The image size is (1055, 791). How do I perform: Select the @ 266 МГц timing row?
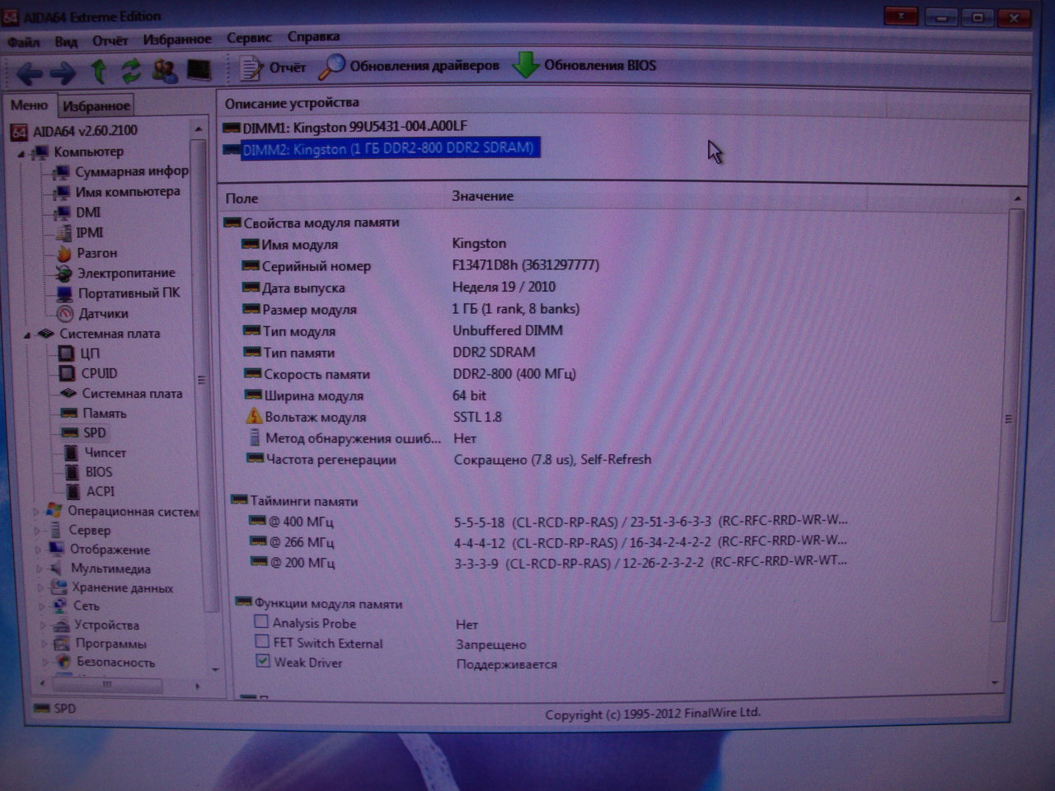[x=548, y=542]
